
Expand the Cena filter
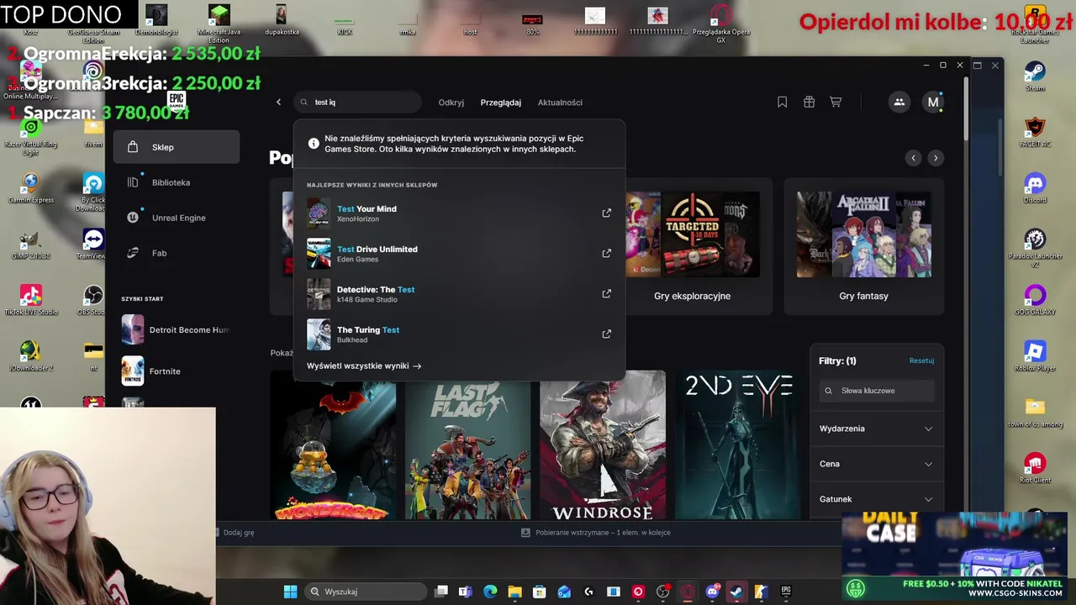877,464
